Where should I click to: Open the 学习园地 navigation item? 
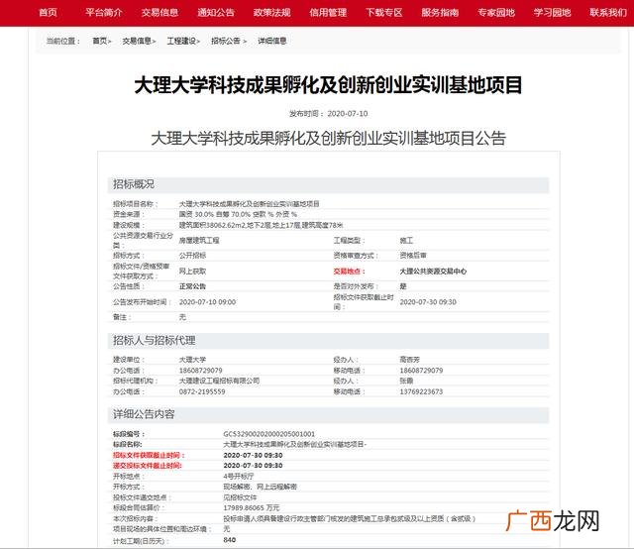click(552, 13)
